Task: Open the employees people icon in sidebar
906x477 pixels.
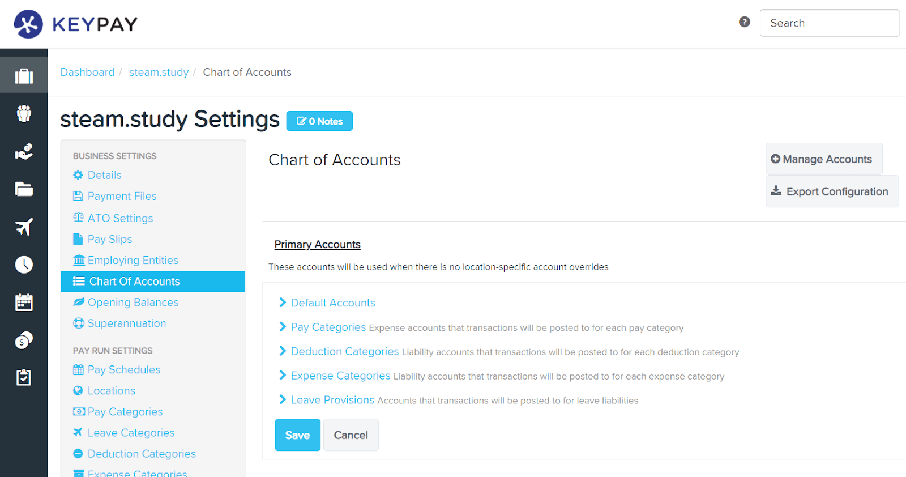Action: [x=24, y=114]
